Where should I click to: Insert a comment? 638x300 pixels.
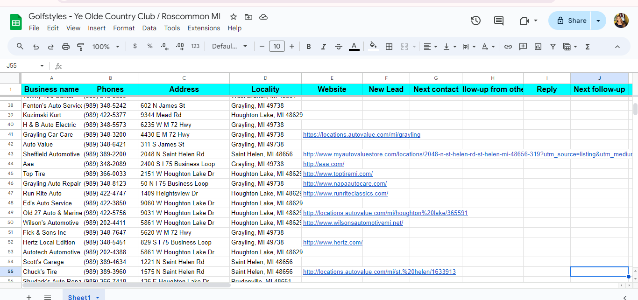(x=523, y=46)
